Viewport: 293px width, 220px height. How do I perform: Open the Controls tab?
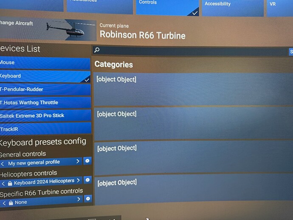[x=167, y=7]
